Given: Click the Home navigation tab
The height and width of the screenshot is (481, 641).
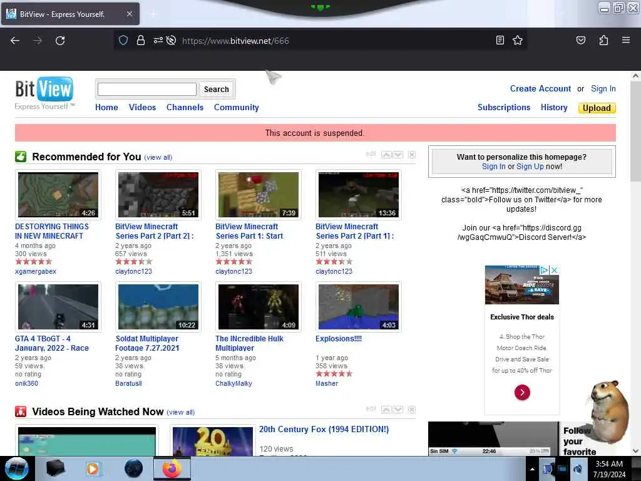Looking at the screenshot, I should coord(106,107).
